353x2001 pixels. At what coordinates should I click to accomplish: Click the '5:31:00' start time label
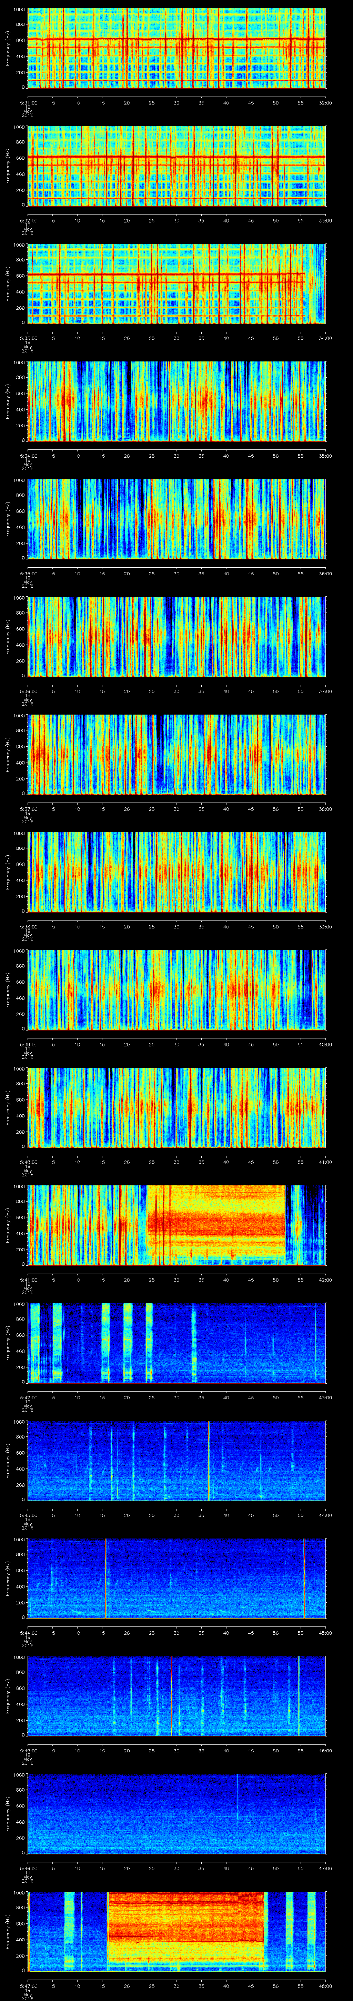point(28,102)
